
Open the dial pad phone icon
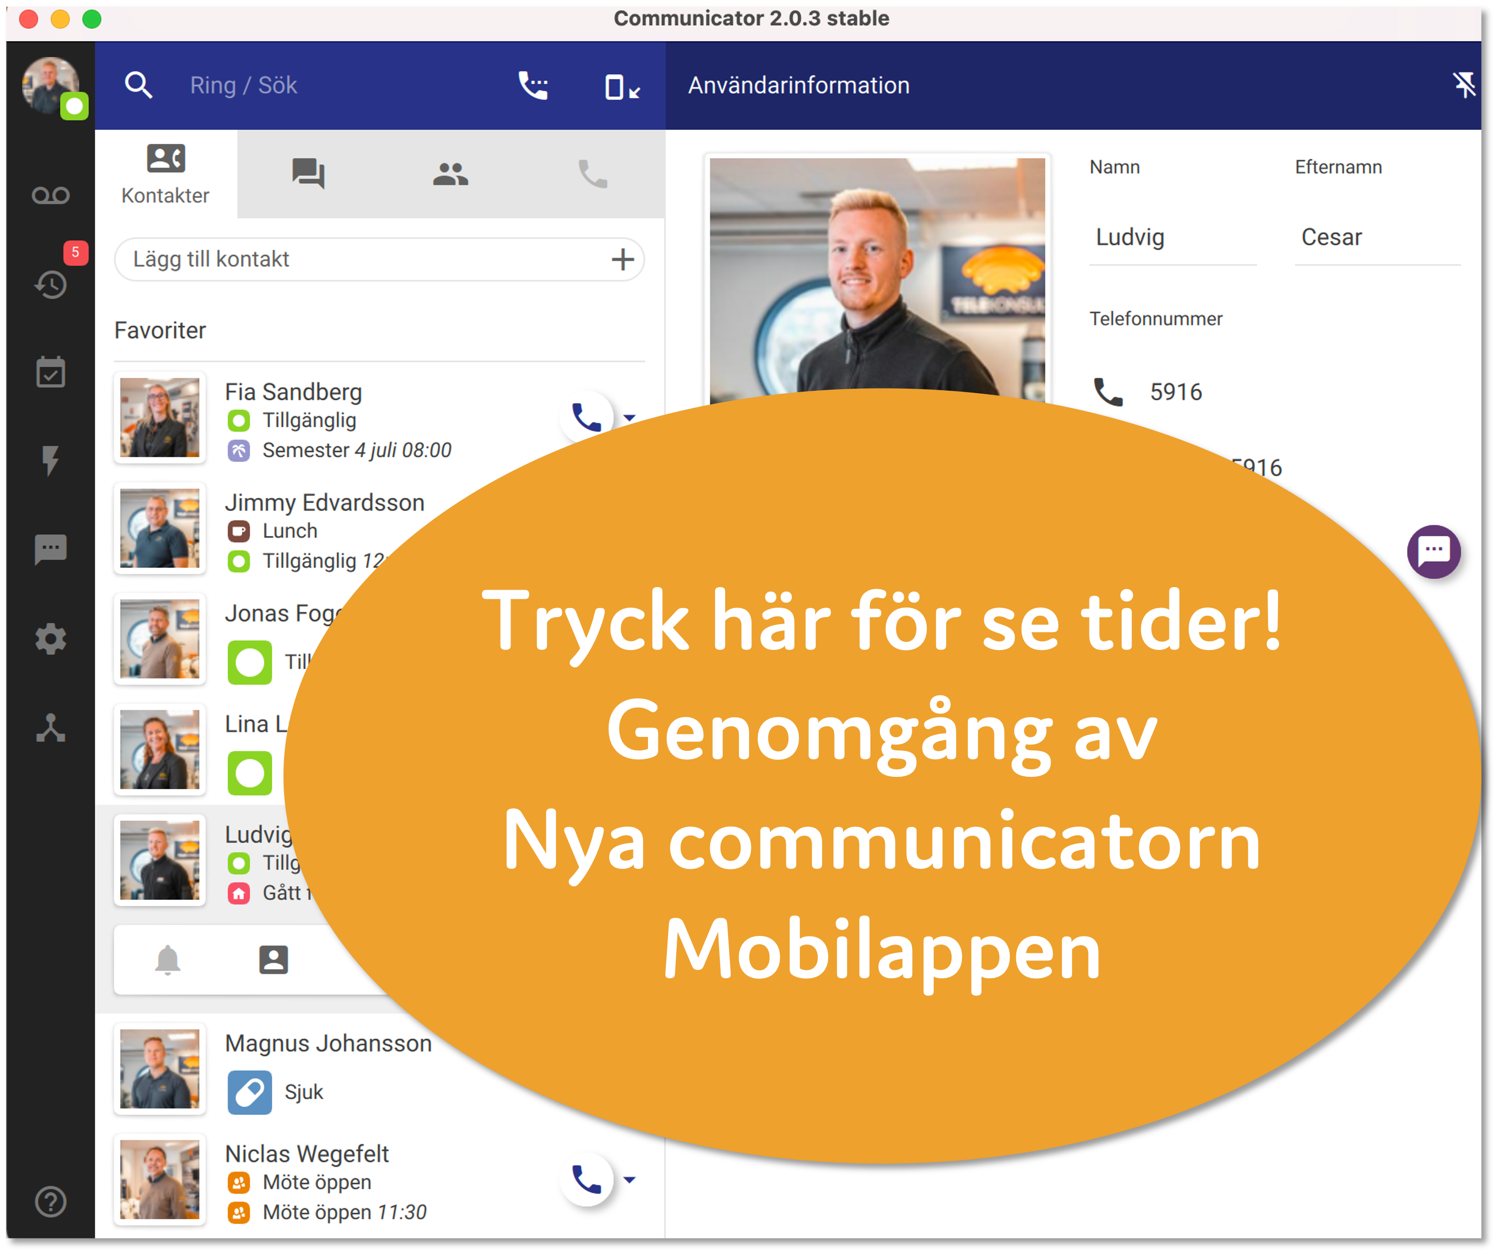[534, 86]
